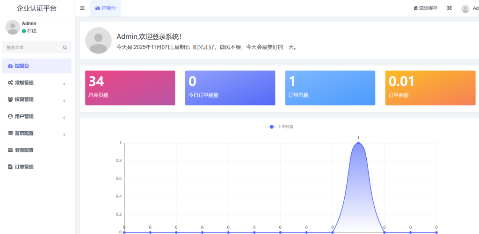Click the 套餐配置 list icon

[10, 150]
